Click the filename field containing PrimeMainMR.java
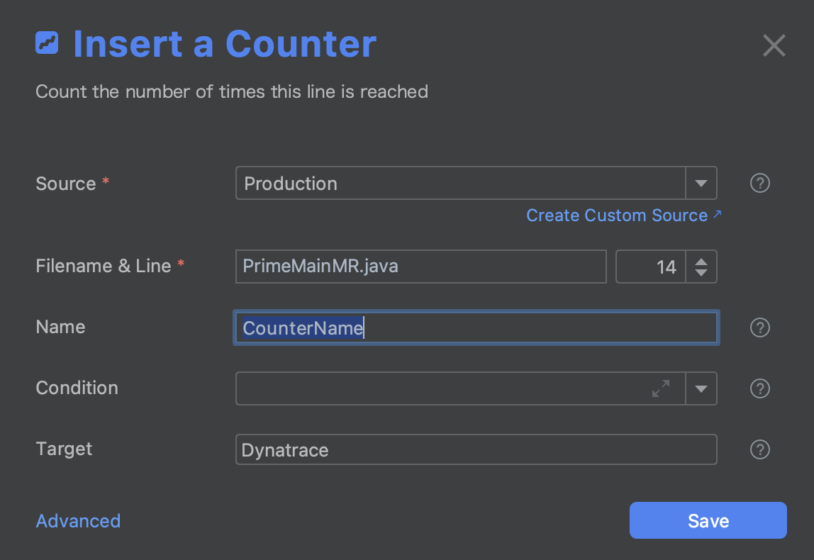 tap(420, 267)
